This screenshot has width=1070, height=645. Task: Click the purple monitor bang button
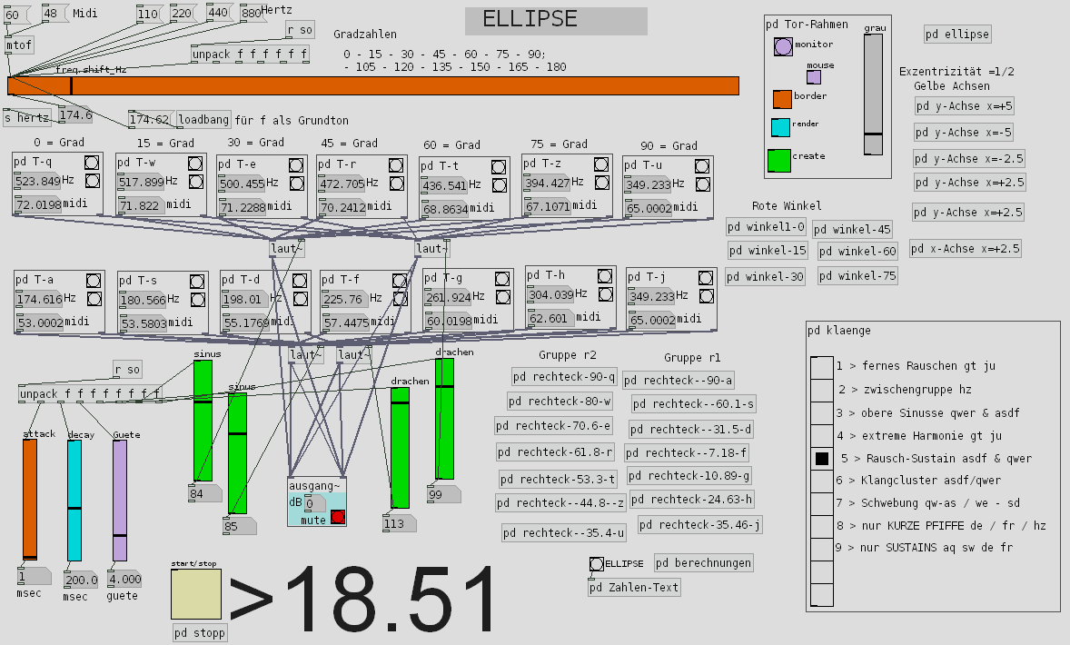click(783, 46)
